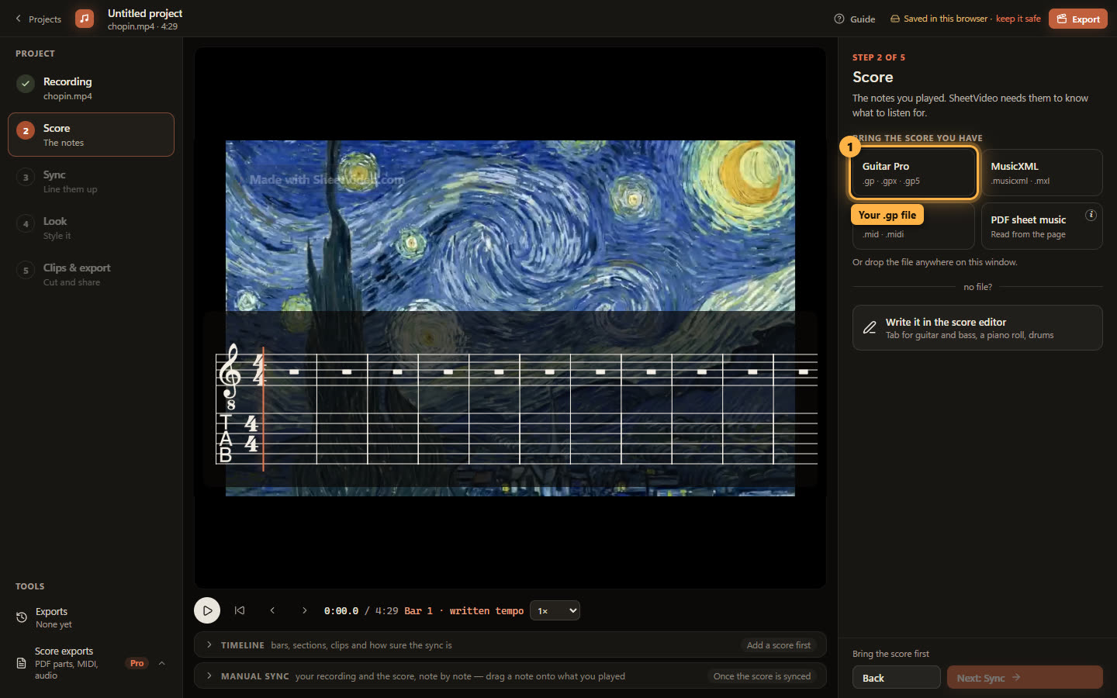Choose the MusicXML file option
This screenshot has height=698, width=1117.
pyautogui.click(x=1042, y=173)
